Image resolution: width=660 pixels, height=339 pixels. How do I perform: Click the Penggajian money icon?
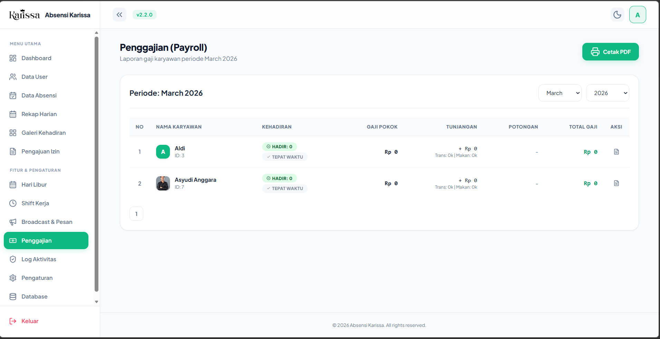[13, 241]
